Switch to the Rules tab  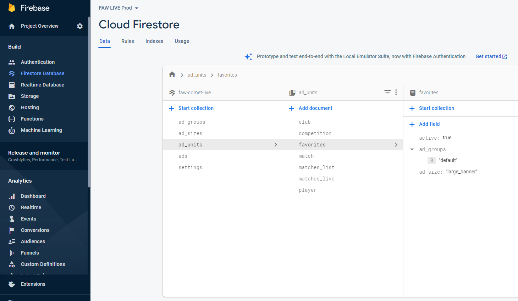coord(127,41)
